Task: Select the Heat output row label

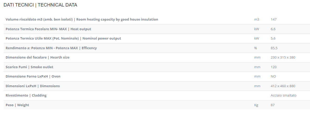Action: coord(48,29)
